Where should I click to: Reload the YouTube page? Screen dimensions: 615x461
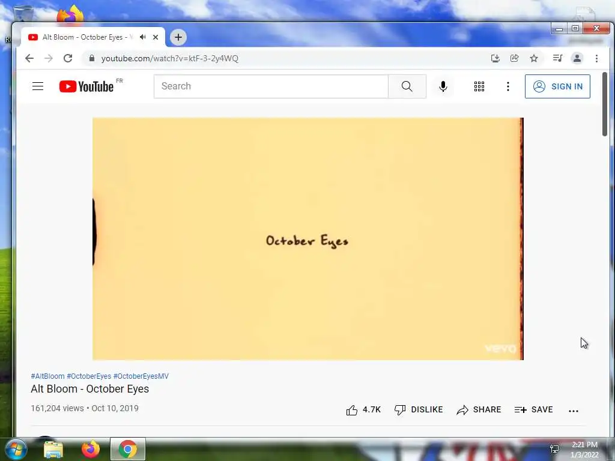[68, 58]
